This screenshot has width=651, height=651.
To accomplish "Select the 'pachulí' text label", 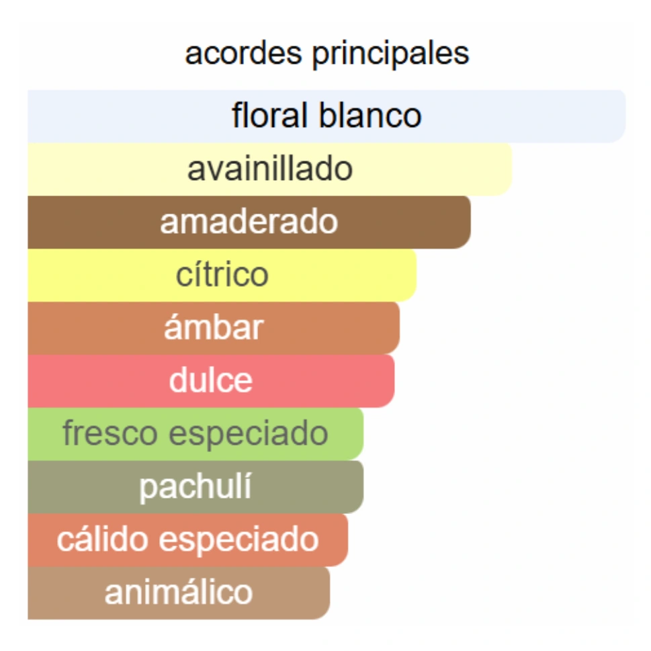I will pos(195,487).
